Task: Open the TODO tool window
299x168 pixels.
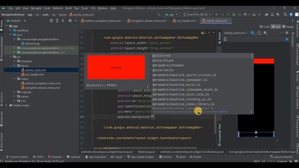Action: click(38, 157)
